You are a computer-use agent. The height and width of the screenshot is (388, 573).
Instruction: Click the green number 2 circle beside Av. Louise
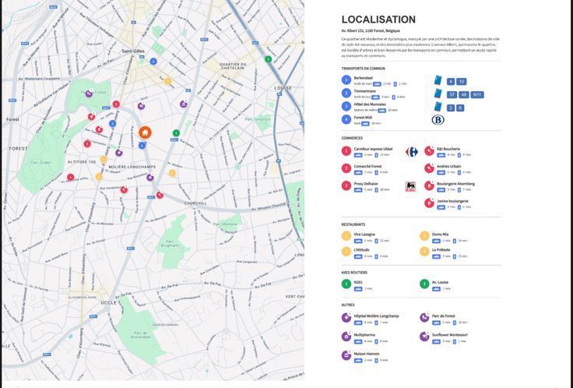[424, 284]
